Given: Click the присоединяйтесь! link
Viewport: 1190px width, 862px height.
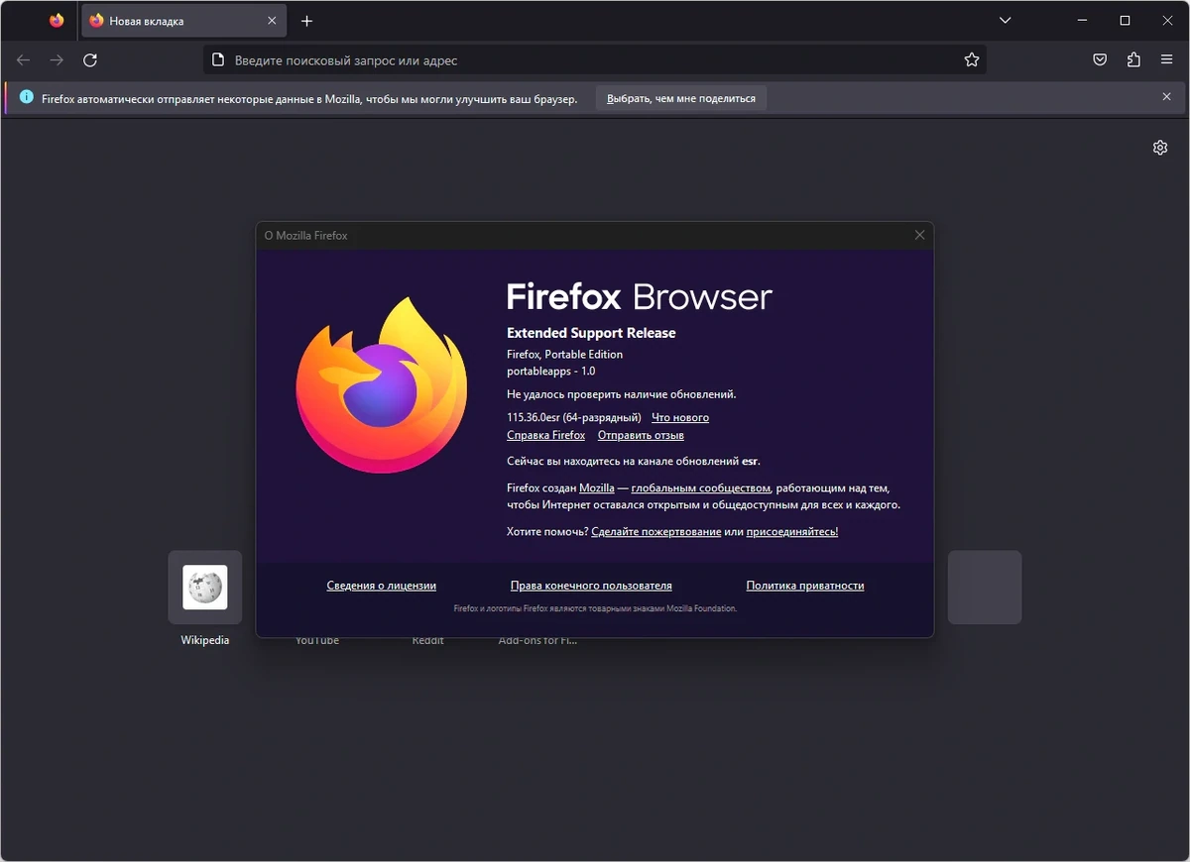Looking at the screenshot, I should [792, 532].
